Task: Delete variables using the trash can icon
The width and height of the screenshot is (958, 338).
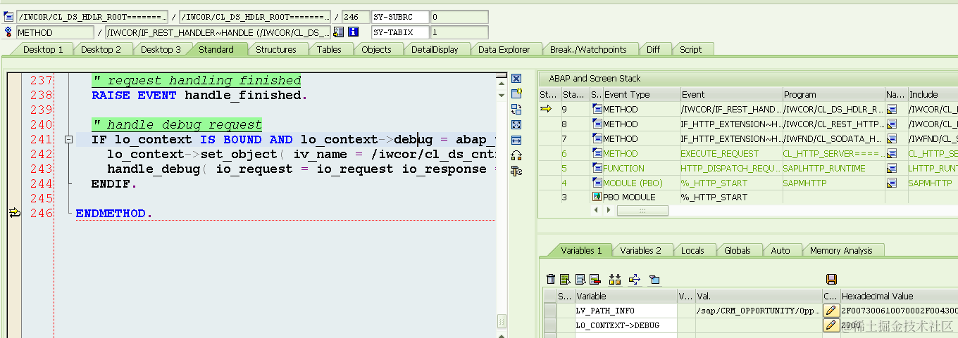Action: pos(551,280)
